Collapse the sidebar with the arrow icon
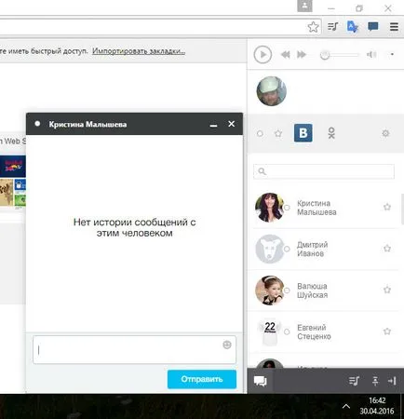The image size is (404, 419). click(392, 381)
